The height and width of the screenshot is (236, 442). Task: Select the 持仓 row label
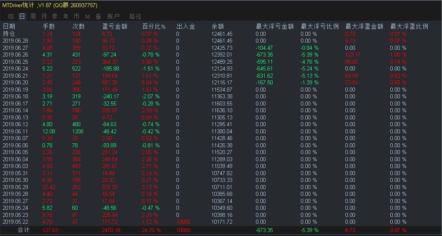tap(9, 34)
